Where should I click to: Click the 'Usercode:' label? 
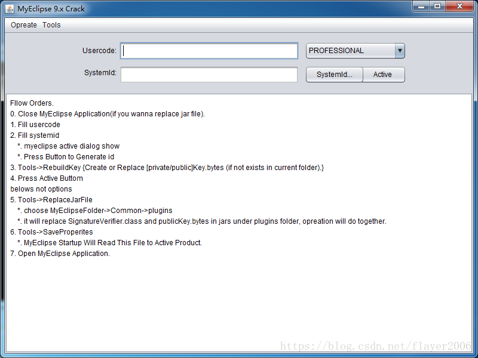click(x=99, y=51)
